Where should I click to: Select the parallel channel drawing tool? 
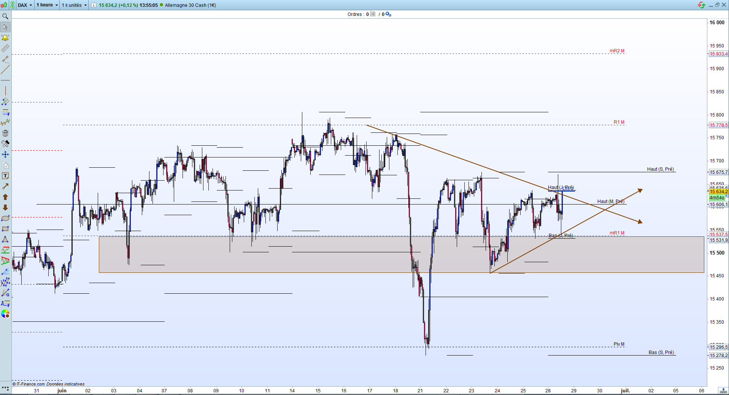(x=5, y=101)
